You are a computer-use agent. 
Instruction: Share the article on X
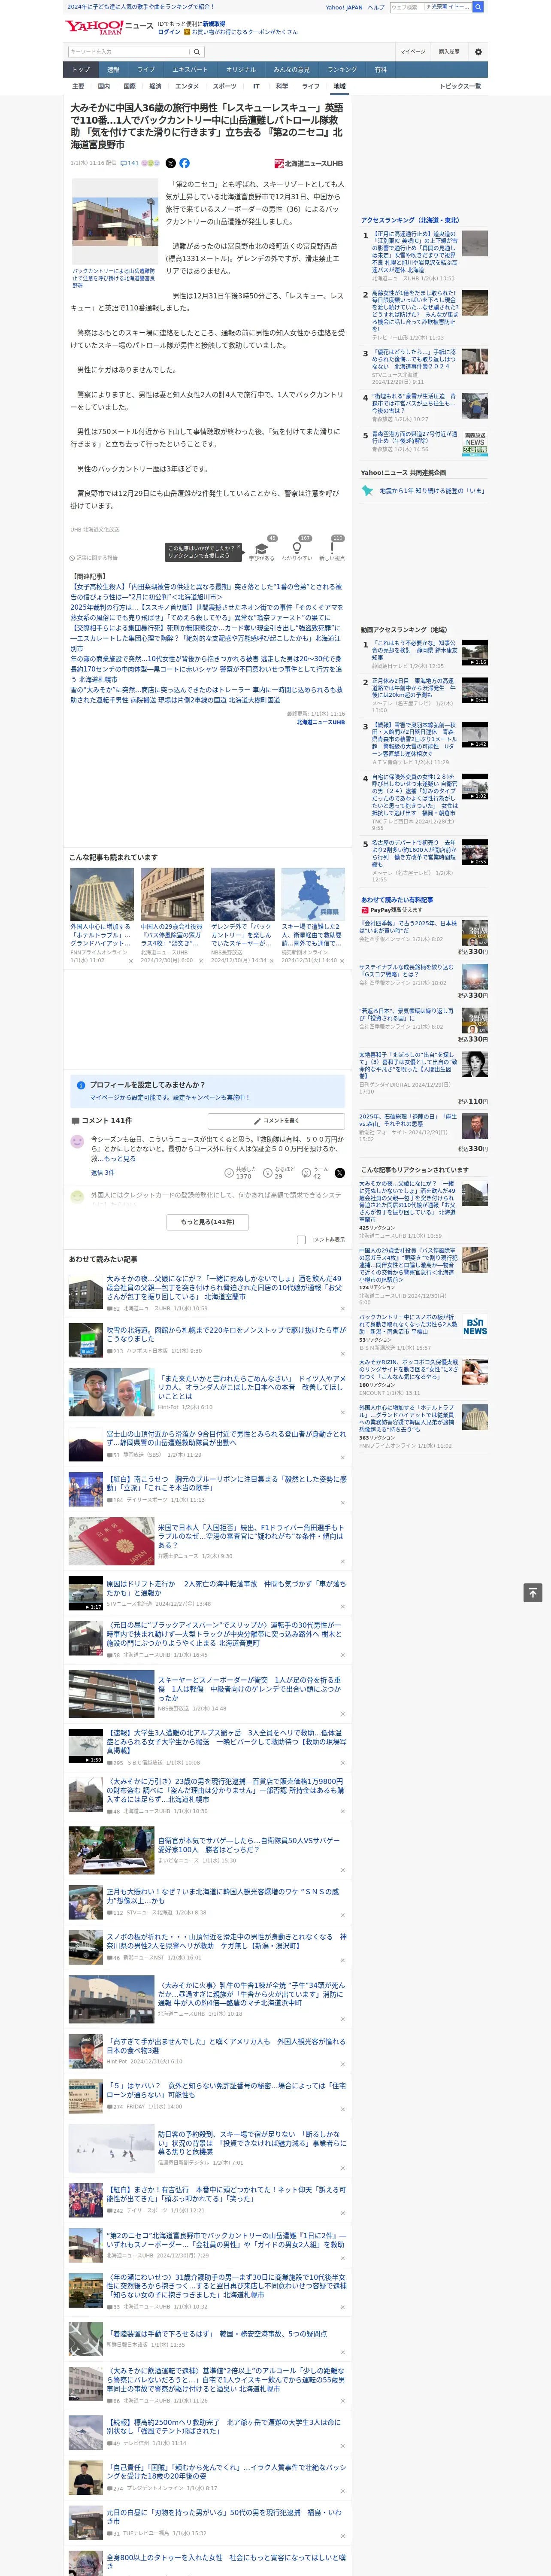point(170,163)
